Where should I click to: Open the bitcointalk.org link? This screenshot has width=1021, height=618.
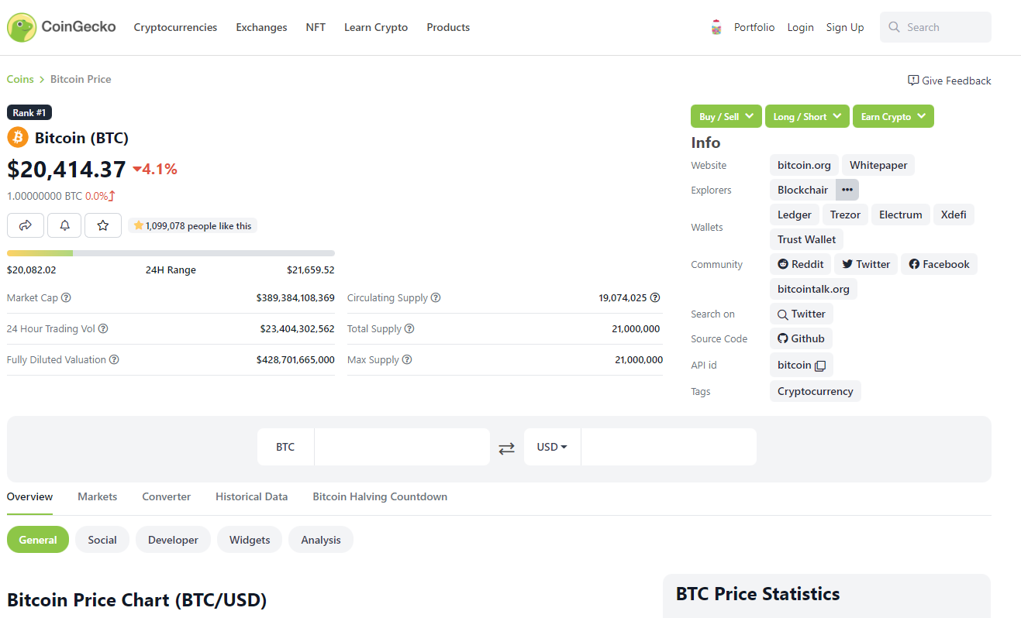pyautogui.click(x=813, y=289)
